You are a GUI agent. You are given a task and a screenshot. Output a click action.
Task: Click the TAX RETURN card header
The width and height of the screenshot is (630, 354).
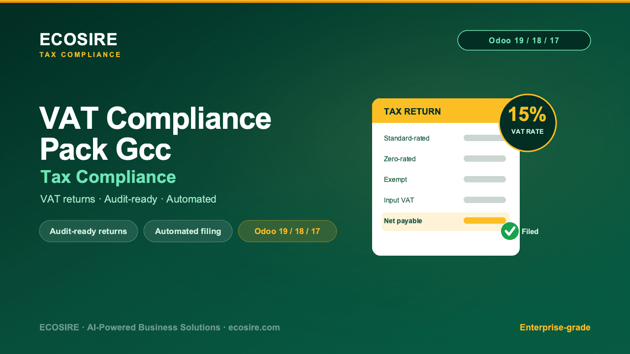pos(446,111)
